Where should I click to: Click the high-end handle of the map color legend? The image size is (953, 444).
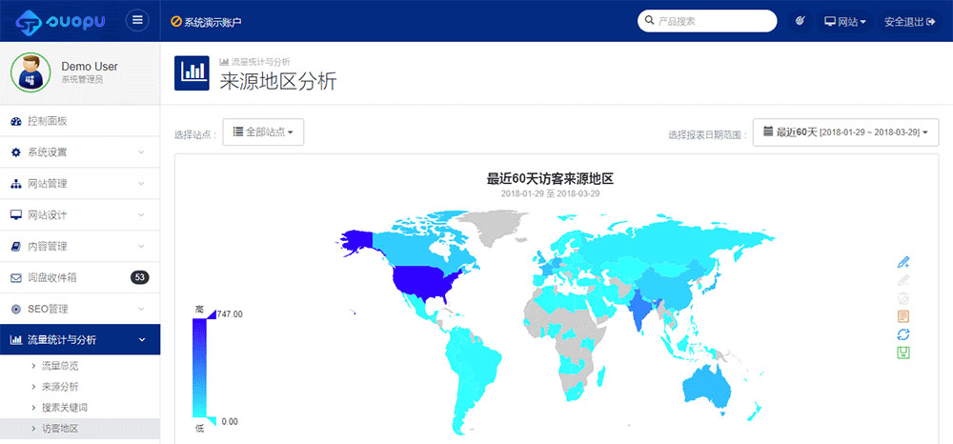[212, 313]
